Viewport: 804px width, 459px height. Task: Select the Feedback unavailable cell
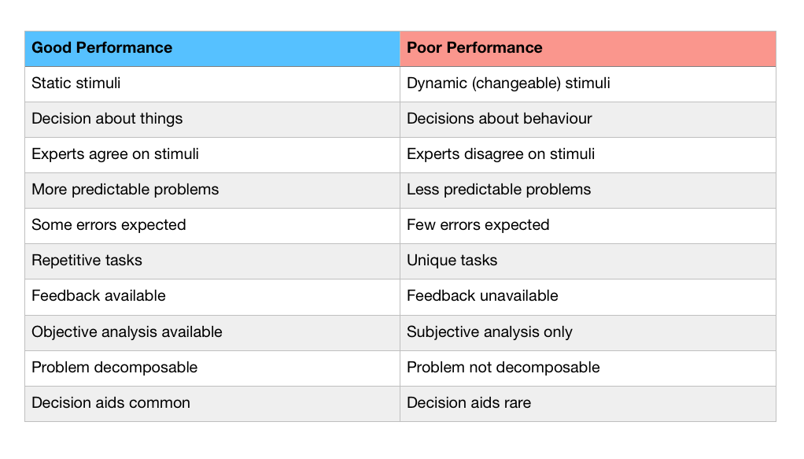click(x=588, y=298)
